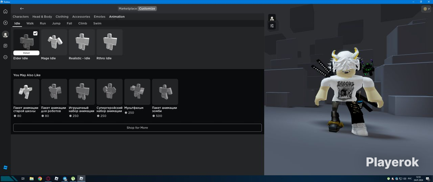Open the Мультфильм animation pack item

137,97
